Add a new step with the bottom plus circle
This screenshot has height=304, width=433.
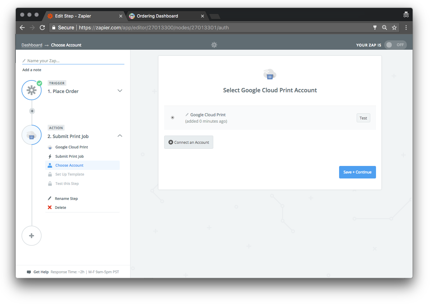click(32, 236)
